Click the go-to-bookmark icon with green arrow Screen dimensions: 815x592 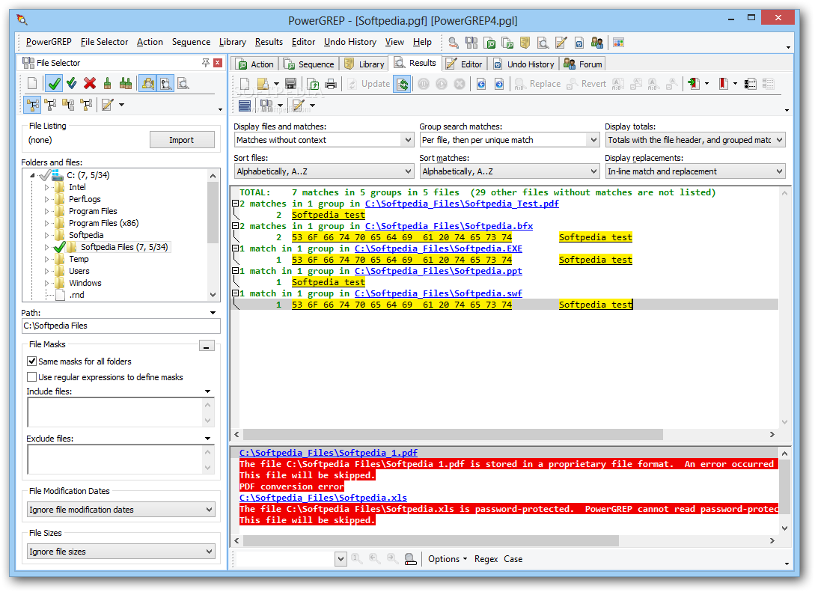coord(693,84)
